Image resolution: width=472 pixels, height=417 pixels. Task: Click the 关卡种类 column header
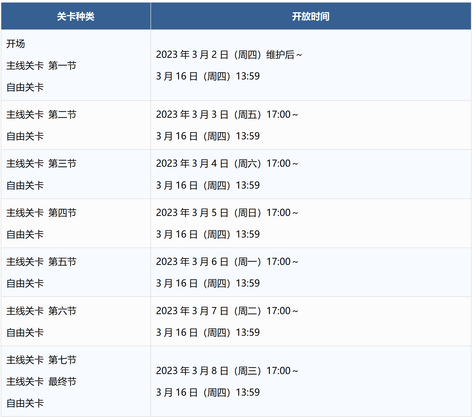coord(75,16)
